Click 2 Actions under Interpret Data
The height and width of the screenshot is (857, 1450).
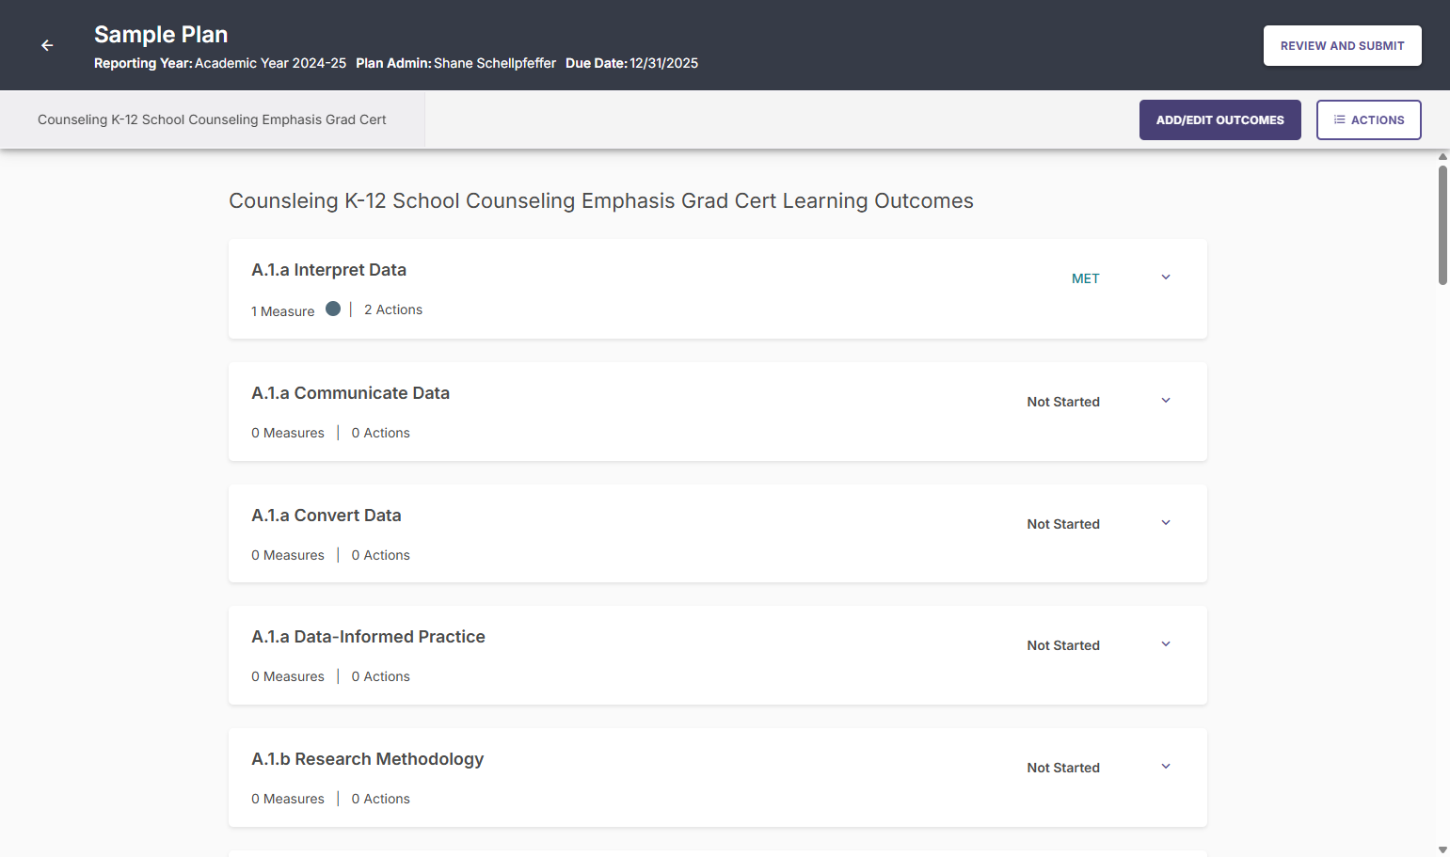(x=393, y=309)
